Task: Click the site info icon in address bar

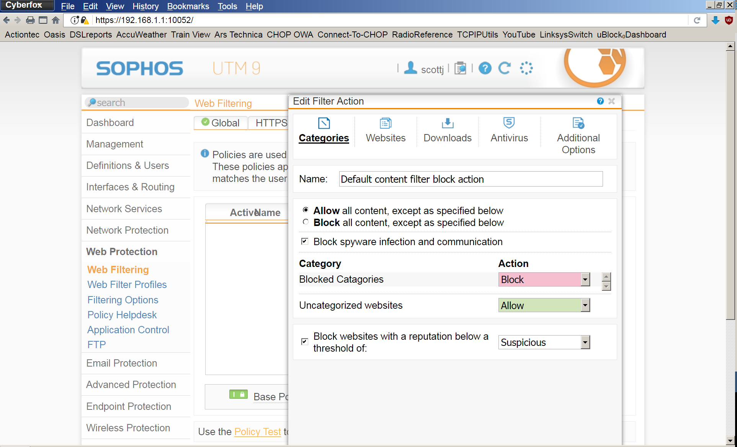Action: 74,20
